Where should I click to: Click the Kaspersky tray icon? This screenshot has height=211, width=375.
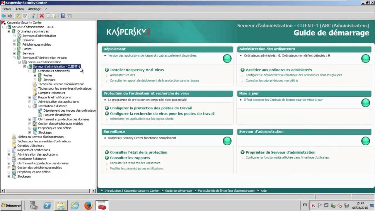click(313, 206)
